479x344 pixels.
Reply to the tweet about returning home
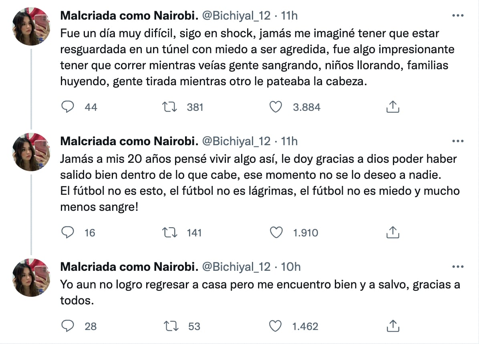click(68, 326)
